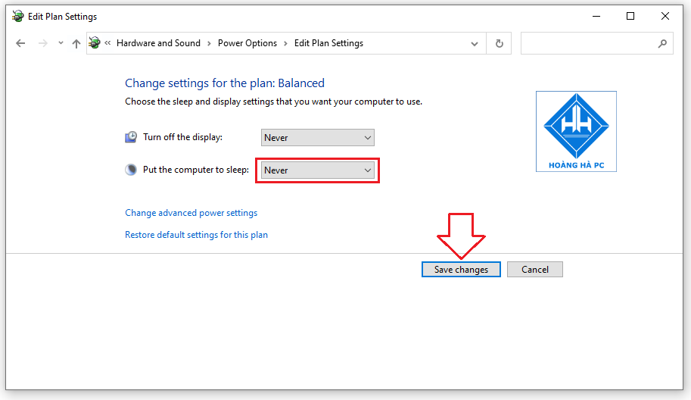This screenshot has width=691, height=400.
Task: Click the text starting 'Choose the sleep and display settings'
Action: coord(274,102)
